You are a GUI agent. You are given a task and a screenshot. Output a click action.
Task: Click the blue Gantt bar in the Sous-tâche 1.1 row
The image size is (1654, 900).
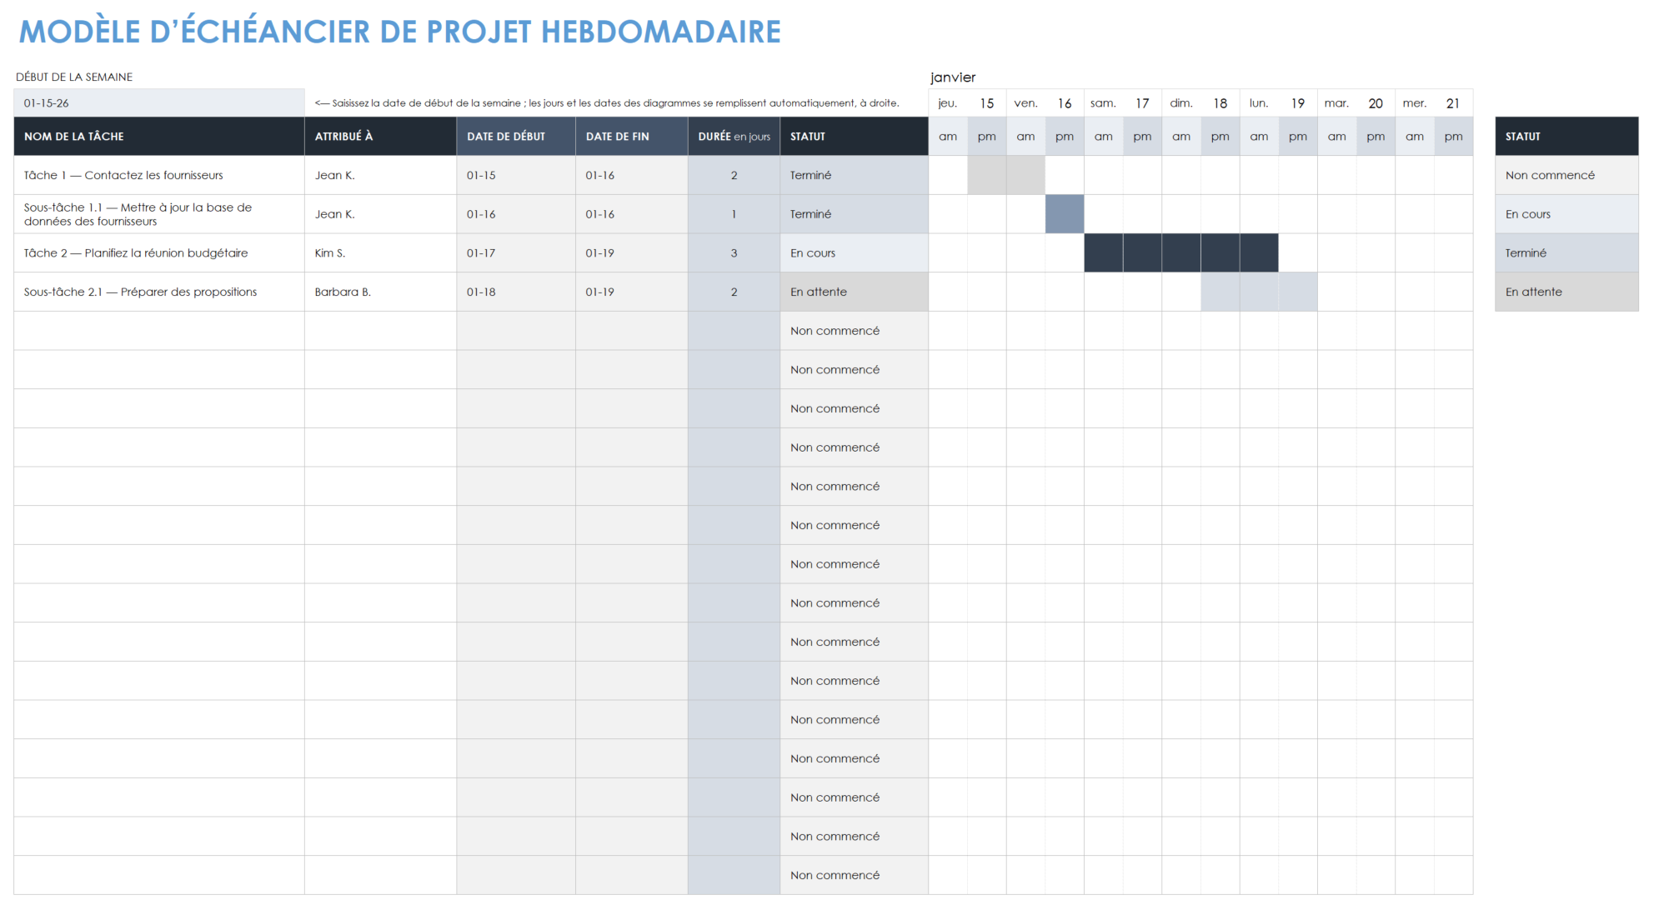click(x=1065, y=214)
